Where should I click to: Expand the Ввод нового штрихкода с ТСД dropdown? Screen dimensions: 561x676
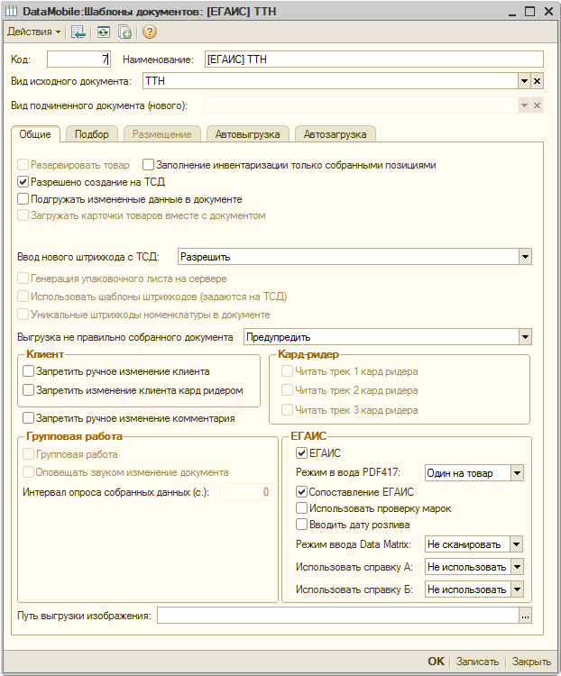(x=525, y=257)
